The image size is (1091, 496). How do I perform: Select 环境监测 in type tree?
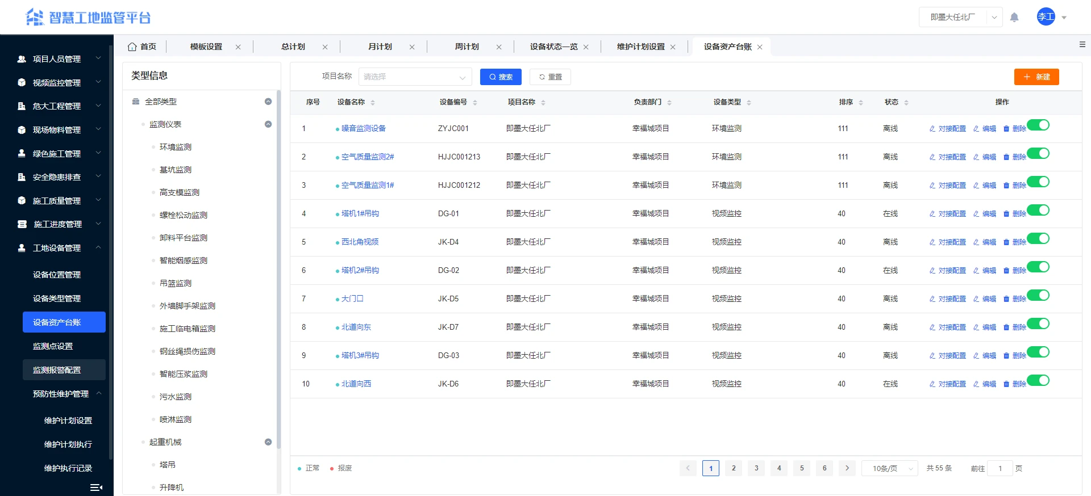(176, 147)
